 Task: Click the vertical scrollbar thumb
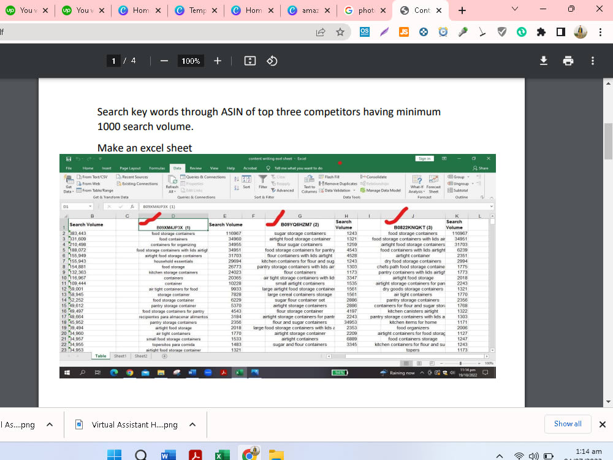point(608,141)
